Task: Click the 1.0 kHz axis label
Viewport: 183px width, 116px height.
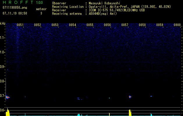Action: point(2,52)
